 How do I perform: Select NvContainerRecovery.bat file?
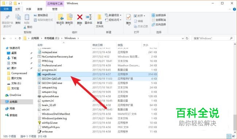[97, 56]
